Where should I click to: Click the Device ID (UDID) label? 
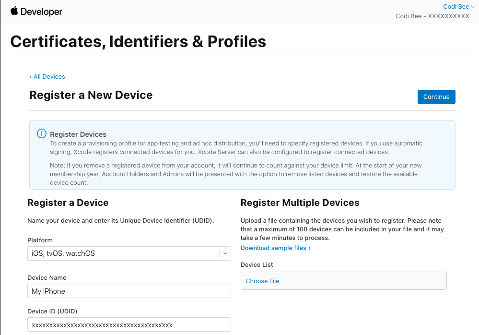52,311
